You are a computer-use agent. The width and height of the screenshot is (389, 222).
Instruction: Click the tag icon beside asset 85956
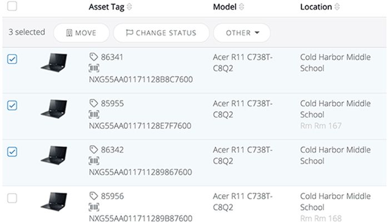pos(93,196)
